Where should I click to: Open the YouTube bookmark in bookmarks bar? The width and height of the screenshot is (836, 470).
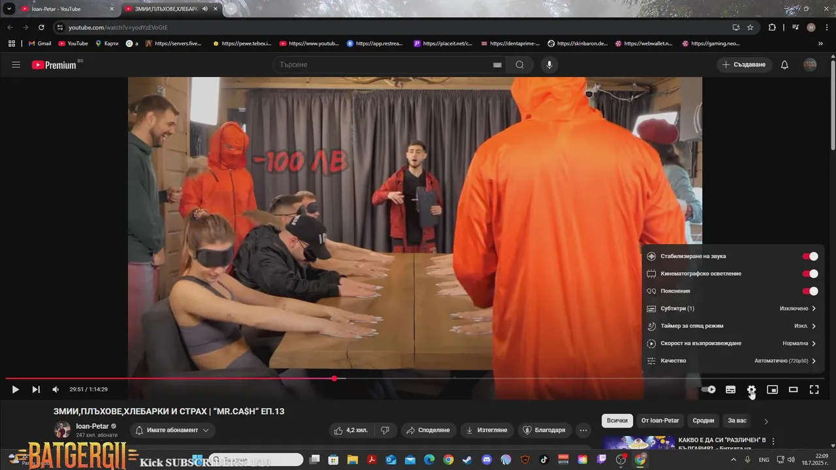[x=72, y=44]
